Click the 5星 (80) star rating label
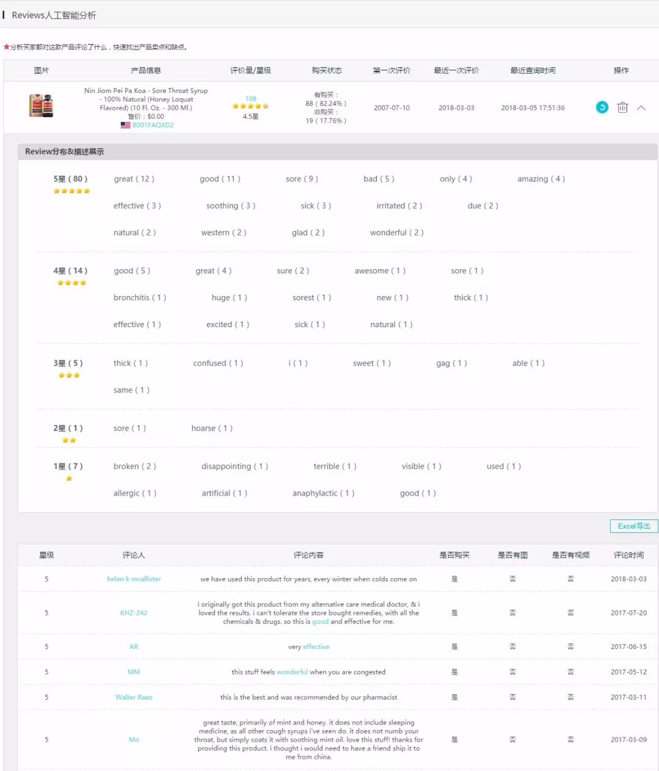Screen dimensions: 659x771 coord(71,179)
